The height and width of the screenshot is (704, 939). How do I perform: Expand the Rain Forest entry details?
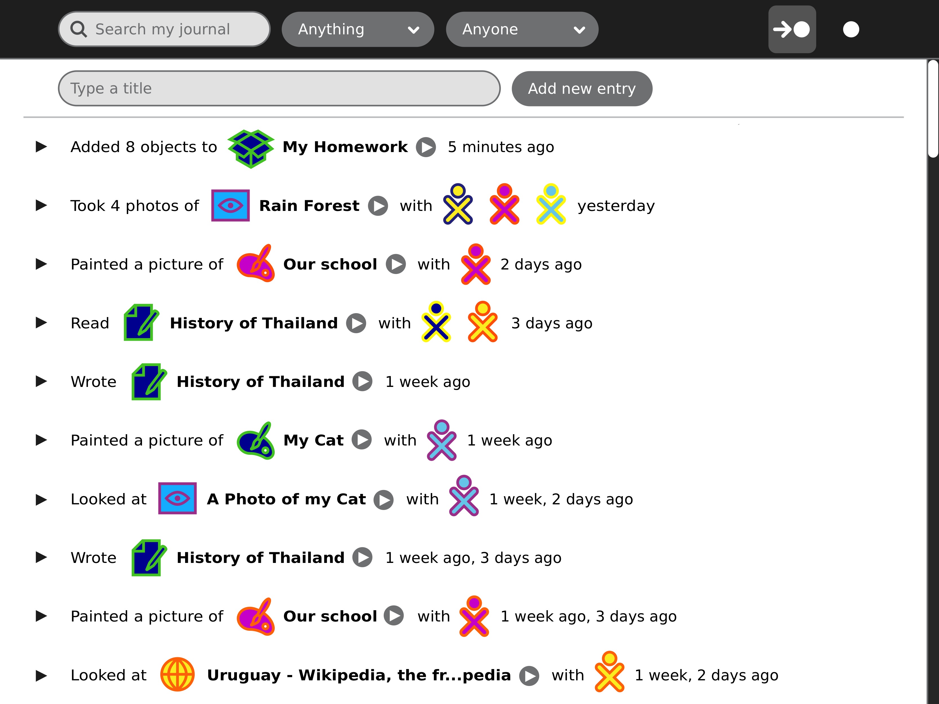click(41, 205)
